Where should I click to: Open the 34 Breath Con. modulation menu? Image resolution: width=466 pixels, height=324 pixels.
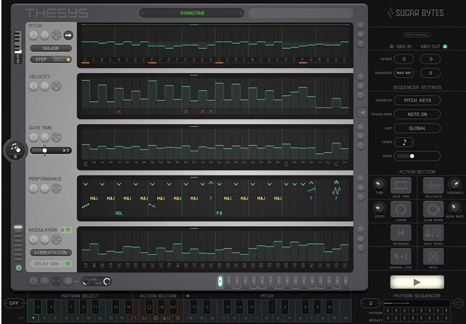pyautogui.click(x=51, y=252)
